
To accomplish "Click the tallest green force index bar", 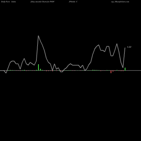I will [38, 67].
